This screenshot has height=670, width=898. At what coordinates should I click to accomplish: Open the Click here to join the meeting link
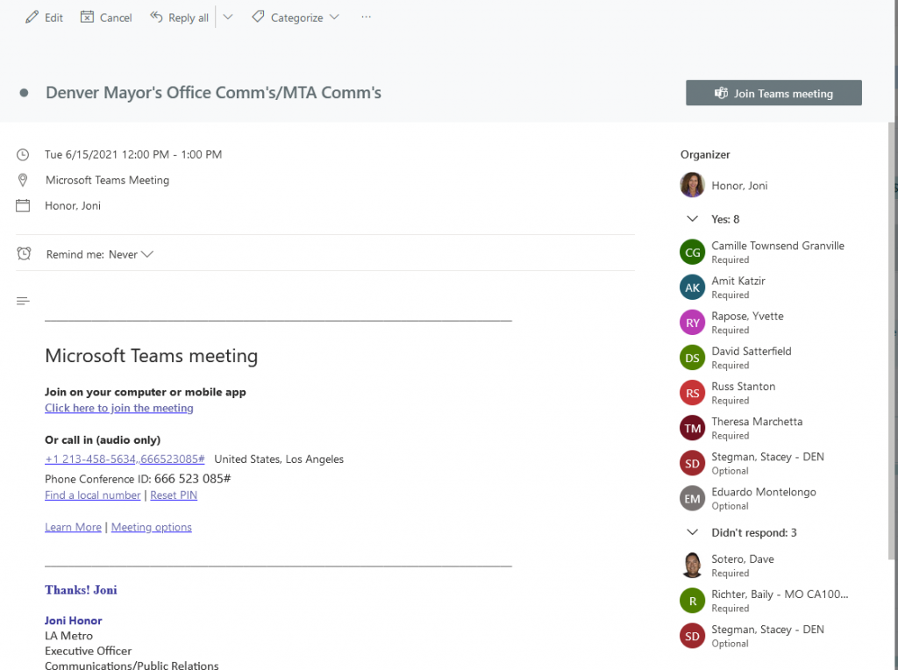pyautogui.click(x=119, y=409)
